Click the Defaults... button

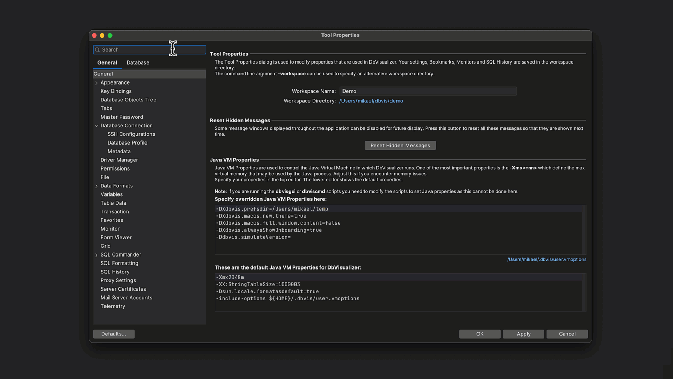click(114, 334)
